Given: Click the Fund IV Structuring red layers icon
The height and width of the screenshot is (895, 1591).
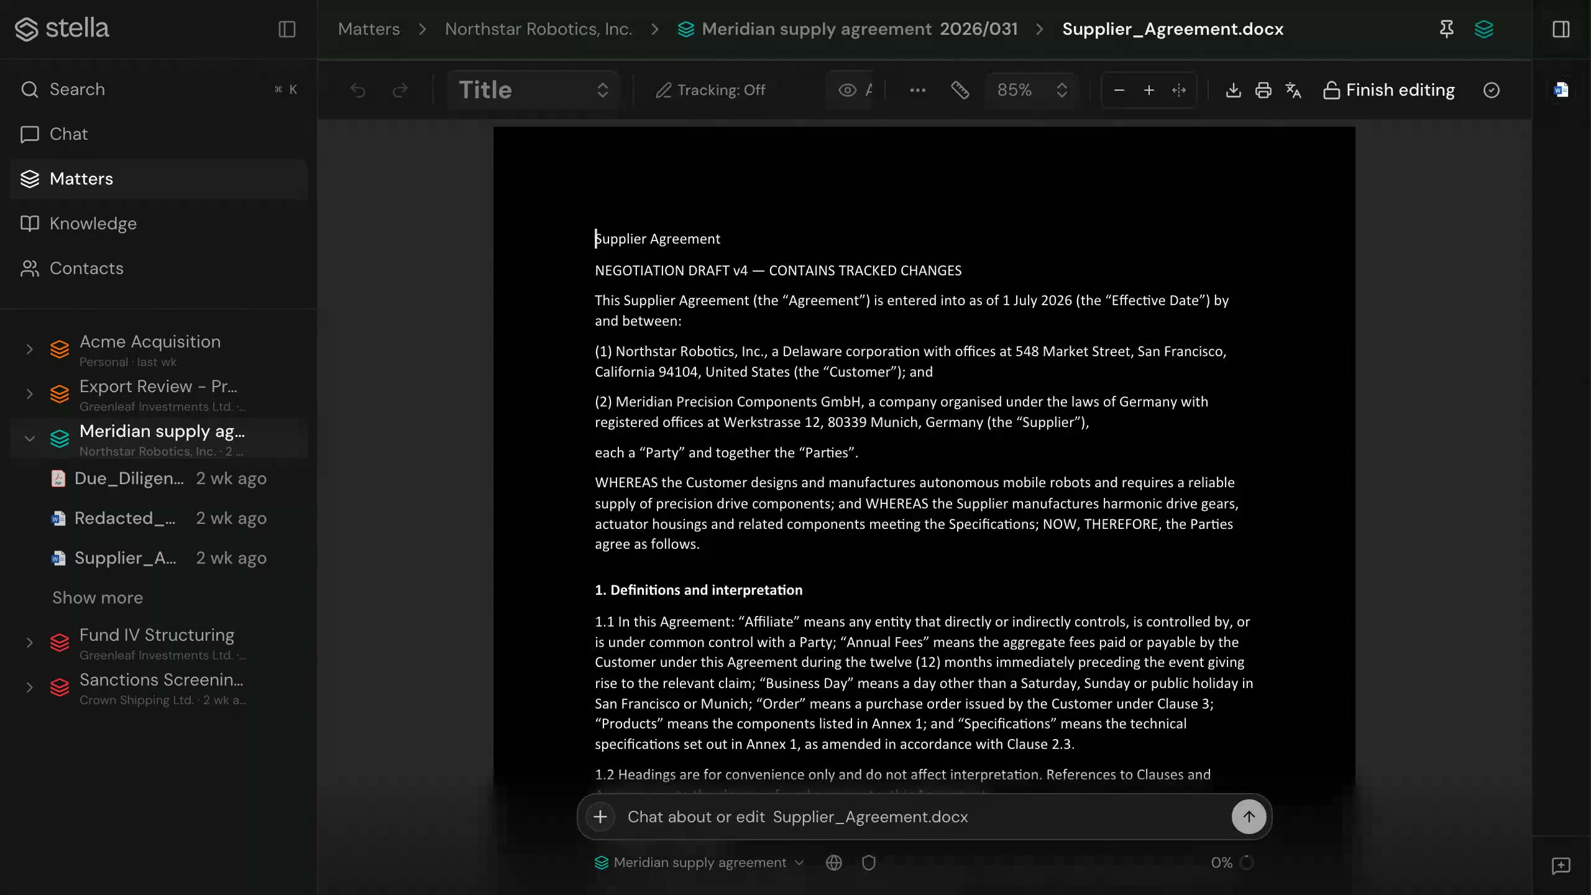Looking at the screenshot, I should 60,643.
